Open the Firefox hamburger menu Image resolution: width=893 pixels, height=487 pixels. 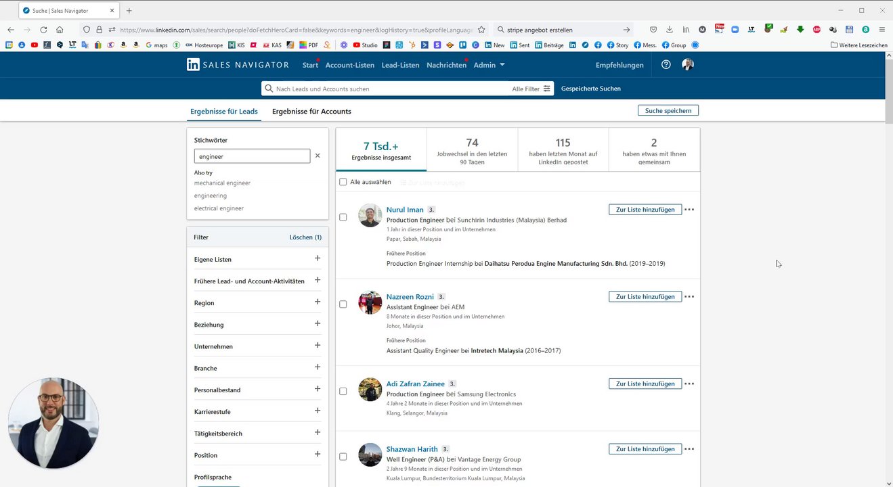click(x=881, y=30)
